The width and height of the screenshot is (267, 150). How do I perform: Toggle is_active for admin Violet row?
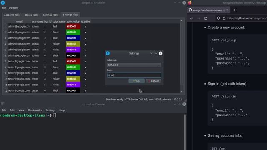coord(86,50)
